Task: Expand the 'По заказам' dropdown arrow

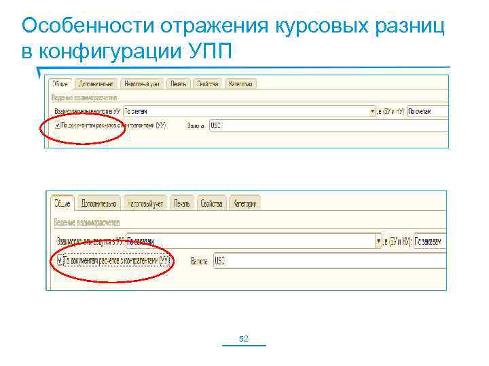Action: tap(378, 241)
